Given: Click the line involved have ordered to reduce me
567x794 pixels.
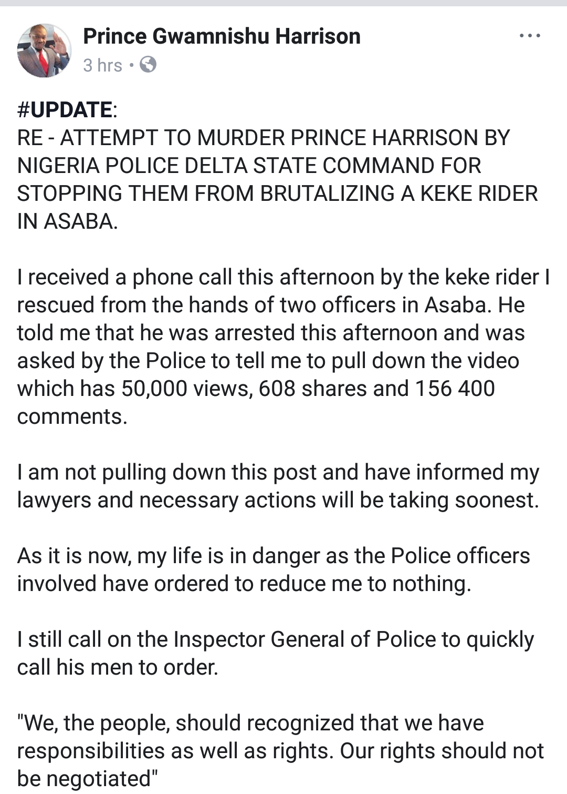Looking at the screenshot, I should coord(244,584).
